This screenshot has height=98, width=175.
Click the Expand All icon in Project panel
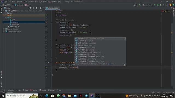click(34, 8)
